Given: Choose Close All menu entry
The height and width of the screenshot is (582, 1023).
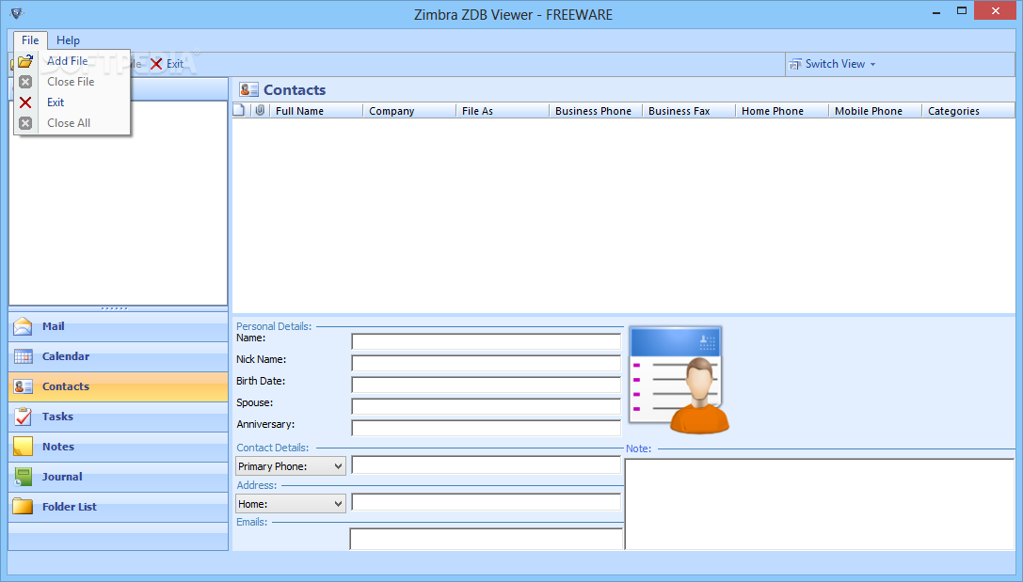Looking at the screenshot, I should pos(72,123).
